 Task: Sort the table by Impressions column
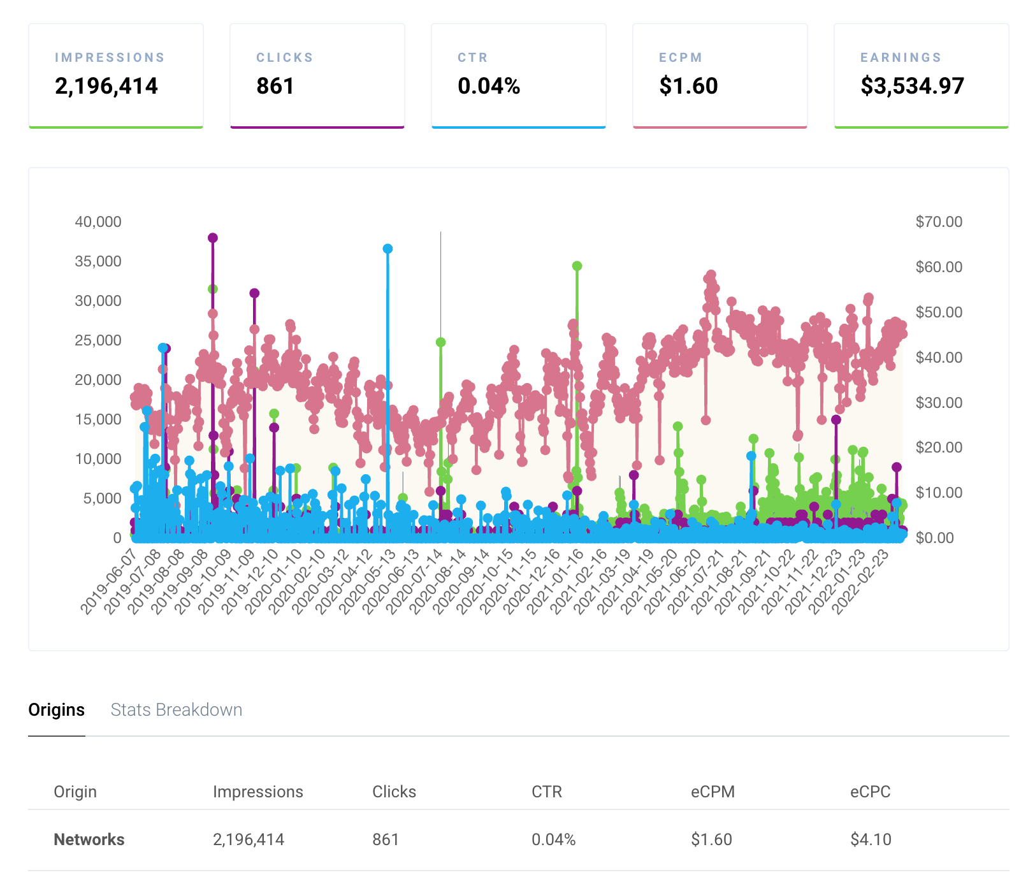tap(257, 792)
